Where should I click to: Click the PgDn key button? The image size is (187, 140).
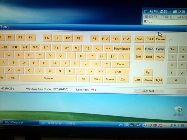tap(160, 57)
